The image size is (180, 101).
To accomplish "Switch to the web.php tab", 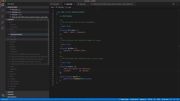I will click(82, 4).
